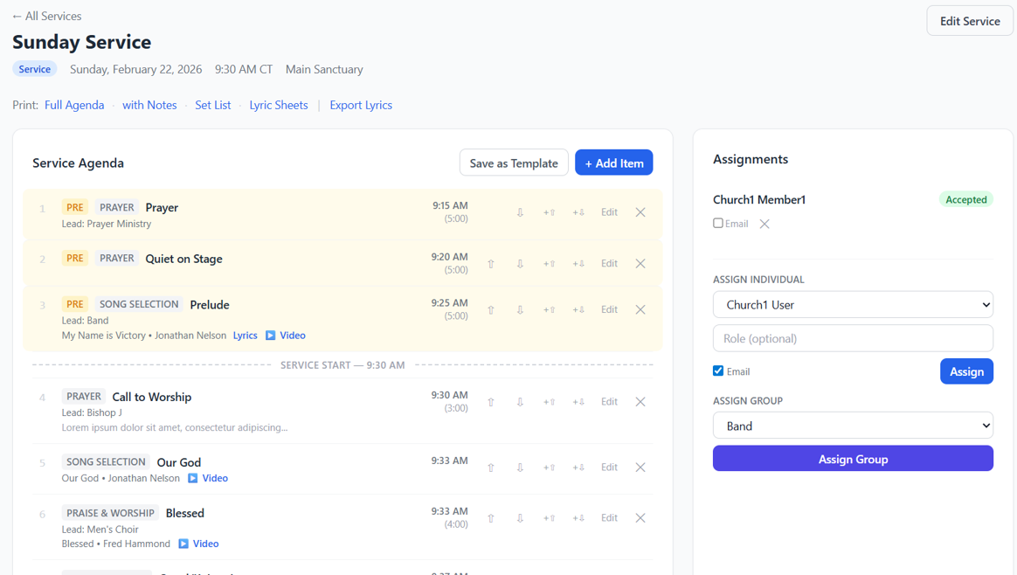Viewport: 1017px width, 575px height.
Task: Check the Email box under Church1 Member1
Action: 718,224
